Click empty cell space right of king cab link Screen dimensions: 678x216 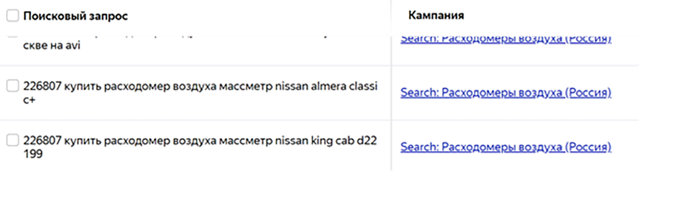pyautogui.click(x=625, y=147)
